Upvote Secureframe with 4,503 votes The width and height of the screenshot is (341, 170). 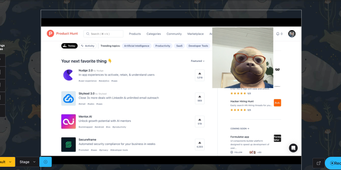coord(200,144)
